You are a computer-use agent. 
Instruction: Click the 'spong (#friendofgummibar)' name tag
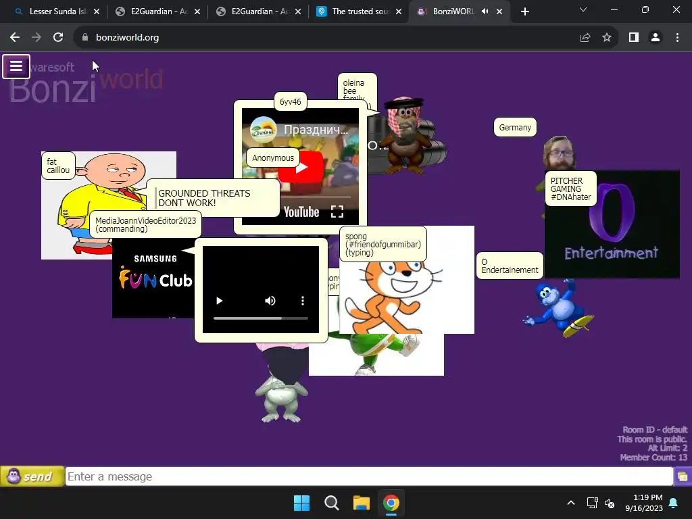tap(383, 245)
